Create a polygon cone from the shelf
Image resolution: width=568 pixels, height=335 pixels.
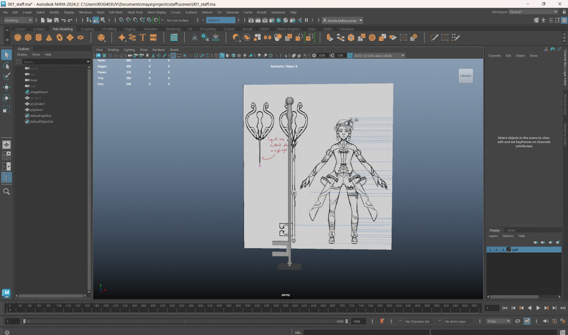[x=49, y=37]
